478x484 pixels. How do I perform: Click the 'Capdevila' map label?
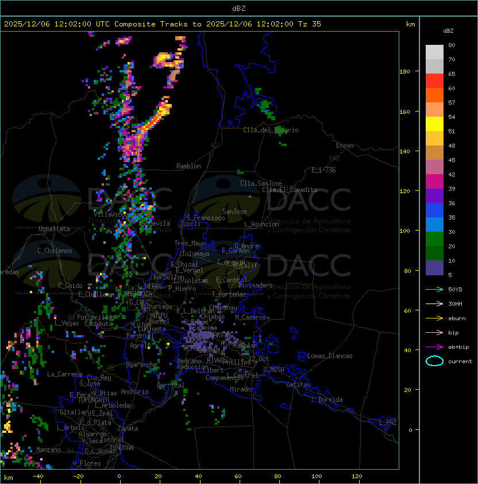click(x=155, y=224)
